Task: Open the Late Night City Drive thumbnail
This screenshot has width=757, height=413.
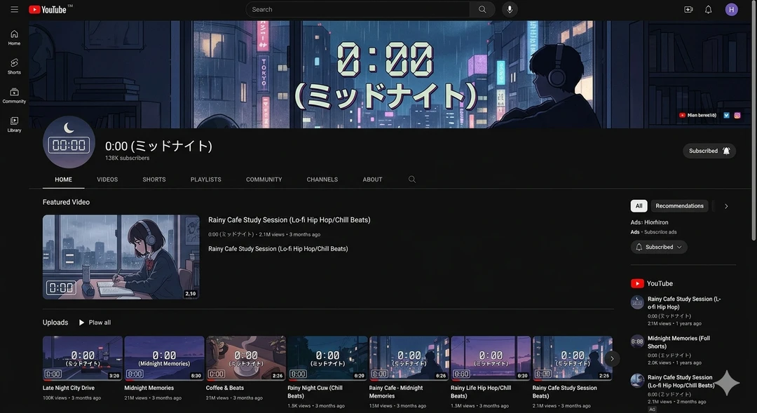Action: pyautogui.click(x=83, y=358)
